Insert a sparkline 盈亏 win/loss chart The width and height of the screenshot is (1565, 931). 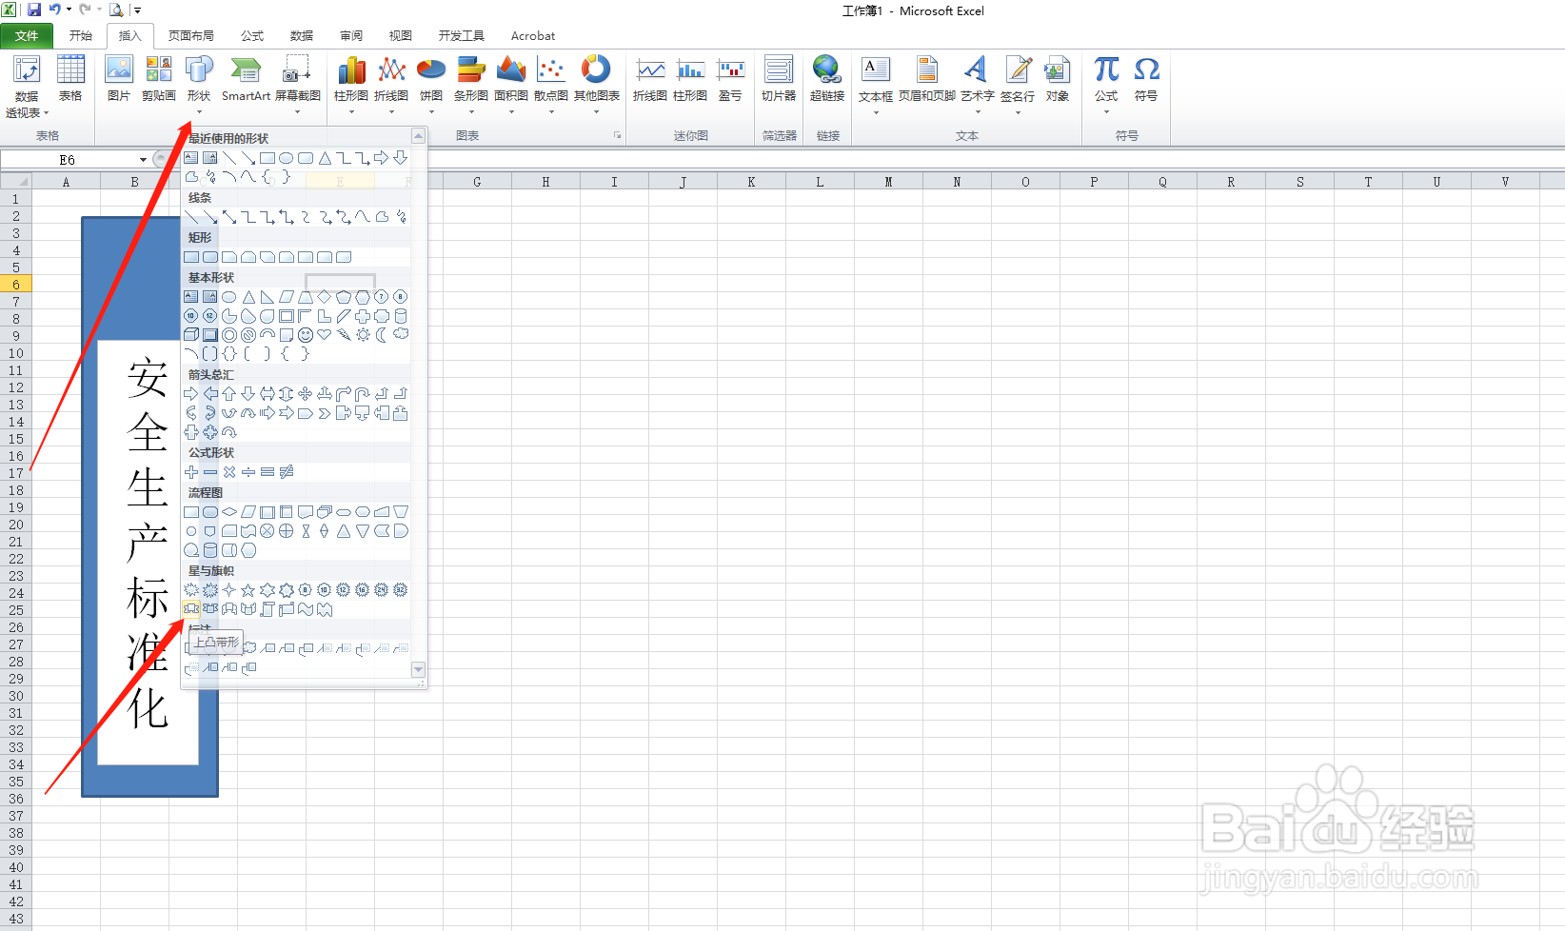coord(730,79)
